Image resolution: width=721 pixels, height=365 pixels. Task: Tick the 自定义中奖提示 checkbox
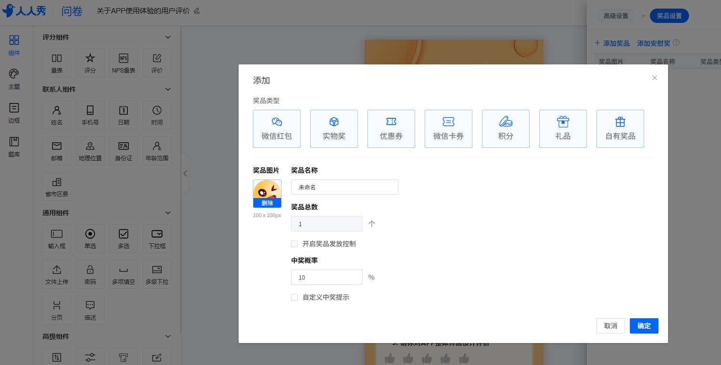(294, 297)
